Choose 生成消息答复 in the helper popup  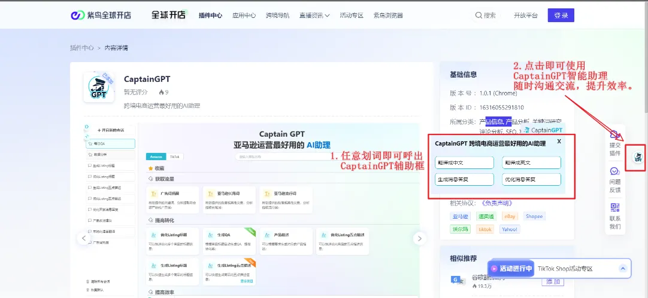(464, 179)
